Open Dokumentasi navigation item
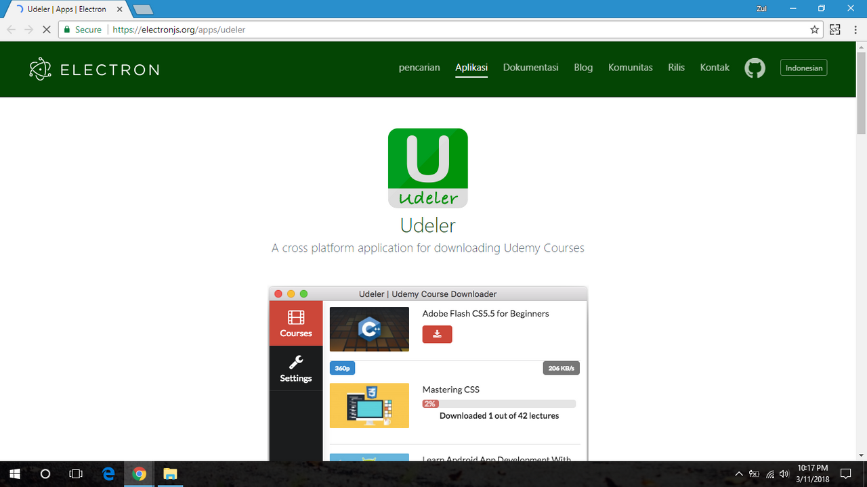 tap(531, 68)
